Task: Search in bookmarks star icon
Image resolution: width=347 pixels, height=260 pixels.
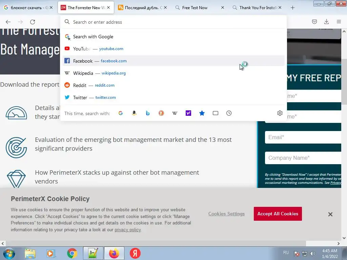Action: (202, 113)
